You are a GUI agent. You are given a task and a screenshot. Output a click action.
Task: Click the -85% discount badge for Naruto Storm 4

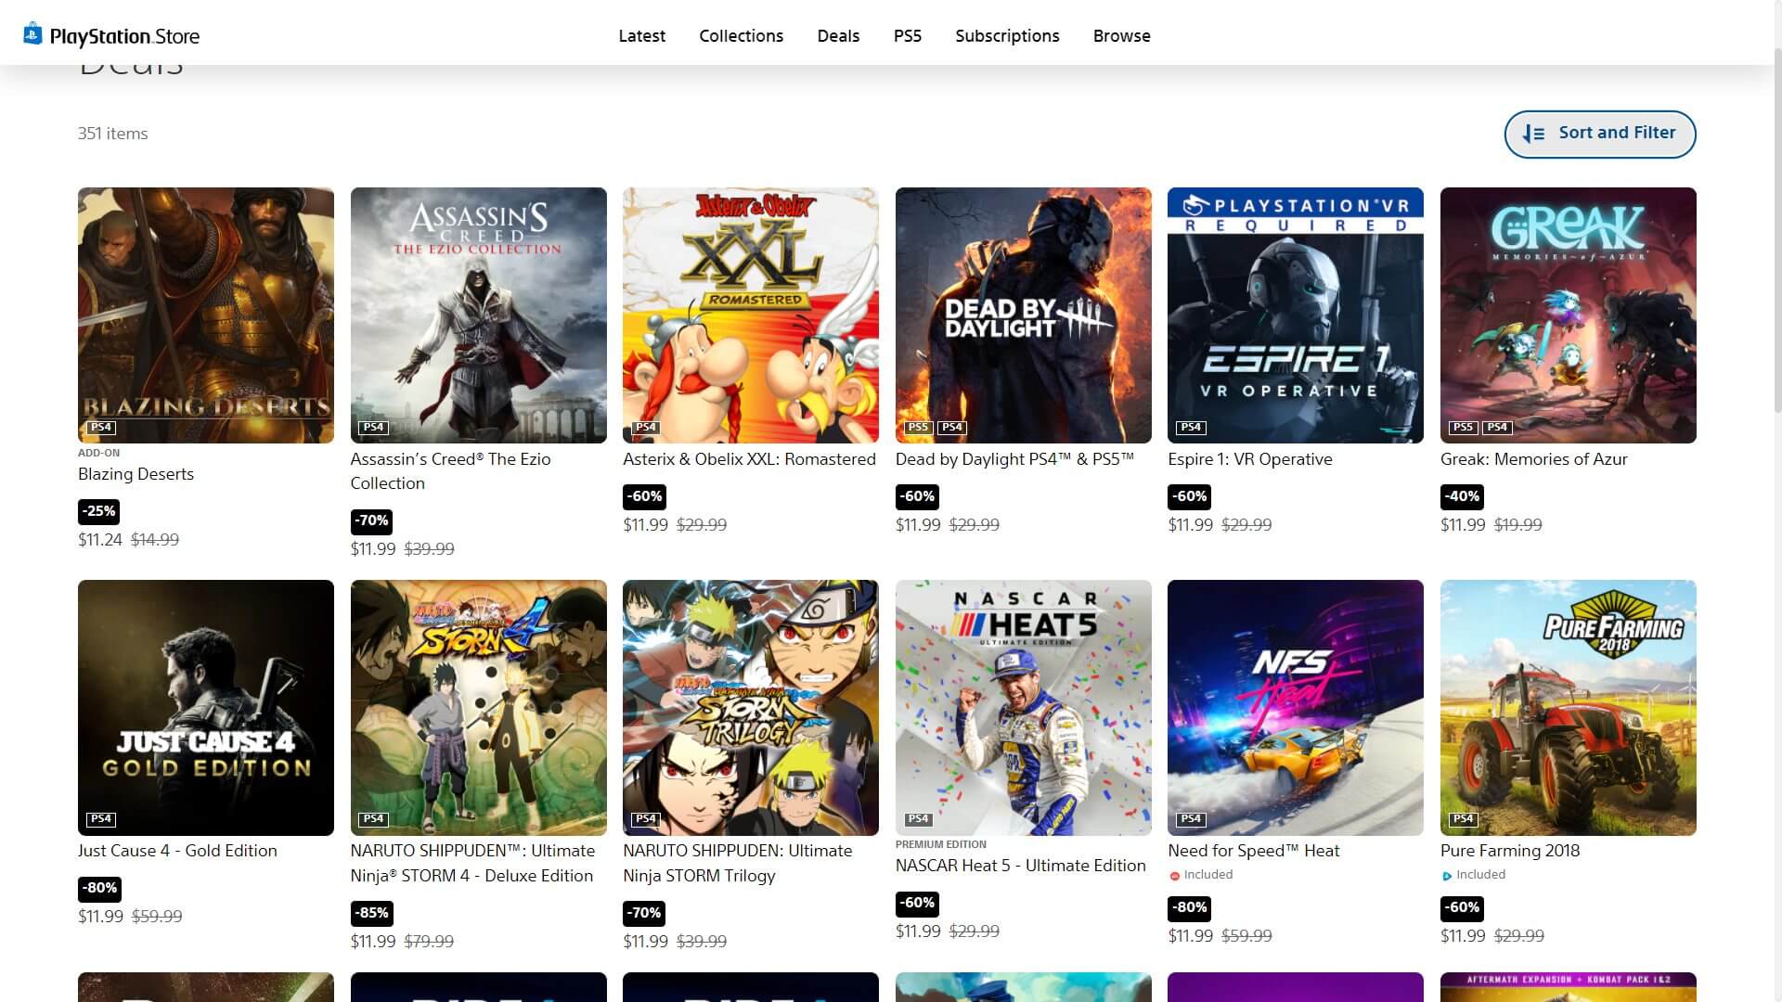click(371, 913)
